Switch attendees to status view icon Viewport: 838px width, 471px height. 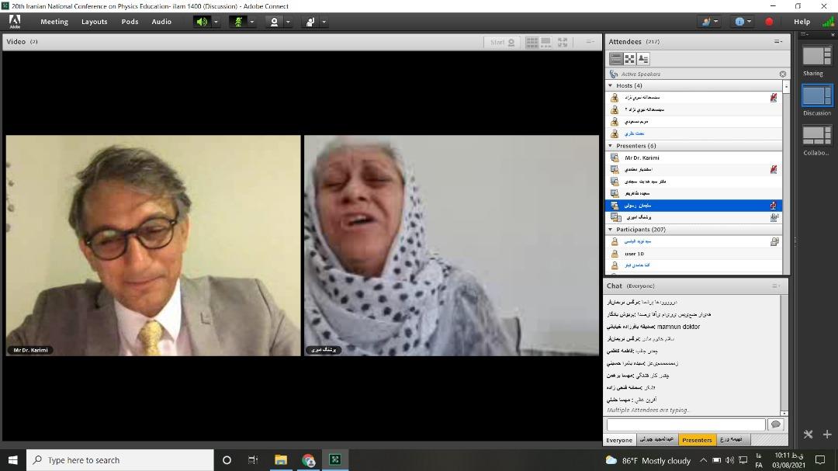click(x=642, y=59)
